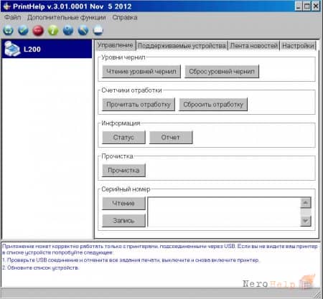Click the green info toolbar icon
The height and width of the screenshot is (299, 323).
pos(53,30)
